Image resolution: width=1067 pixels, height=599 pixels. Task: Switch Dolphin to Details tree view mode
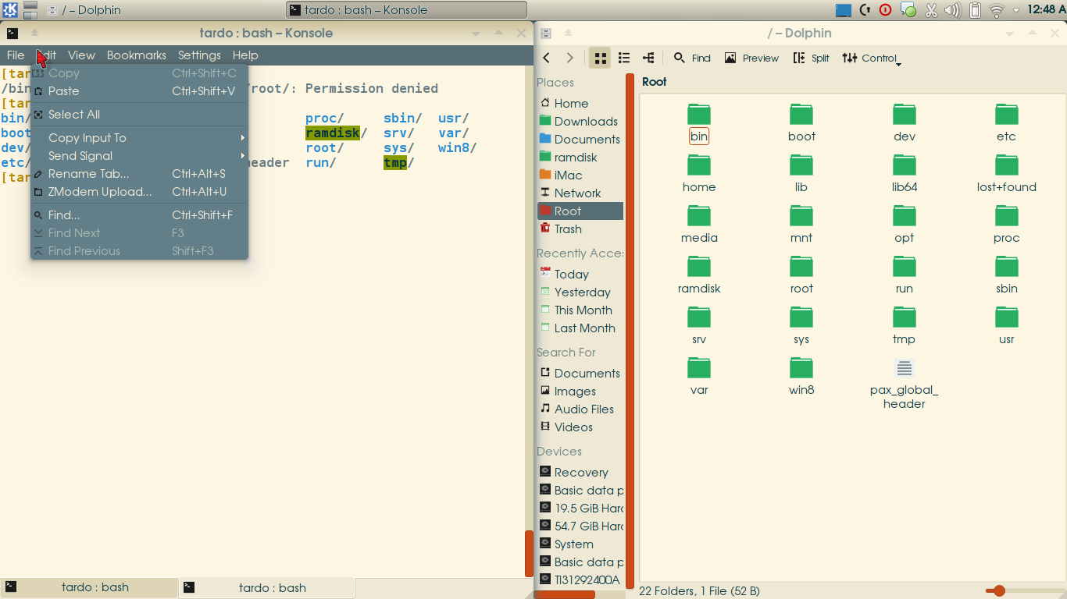click(x=648, y=58)
